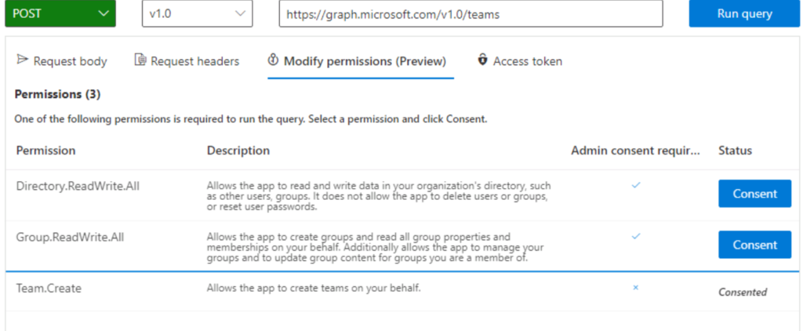Open the POST HTTP method dropdown

coord(60,14)
